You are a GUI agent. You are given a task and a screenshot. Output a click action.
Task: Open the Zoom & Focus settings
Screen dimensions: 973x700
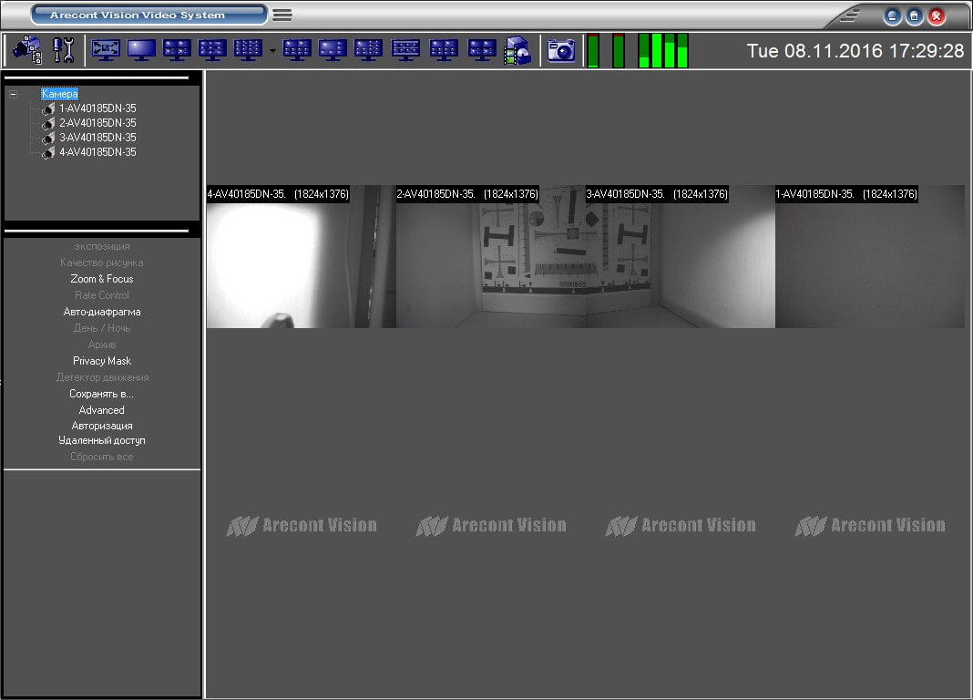coord(102,279)
